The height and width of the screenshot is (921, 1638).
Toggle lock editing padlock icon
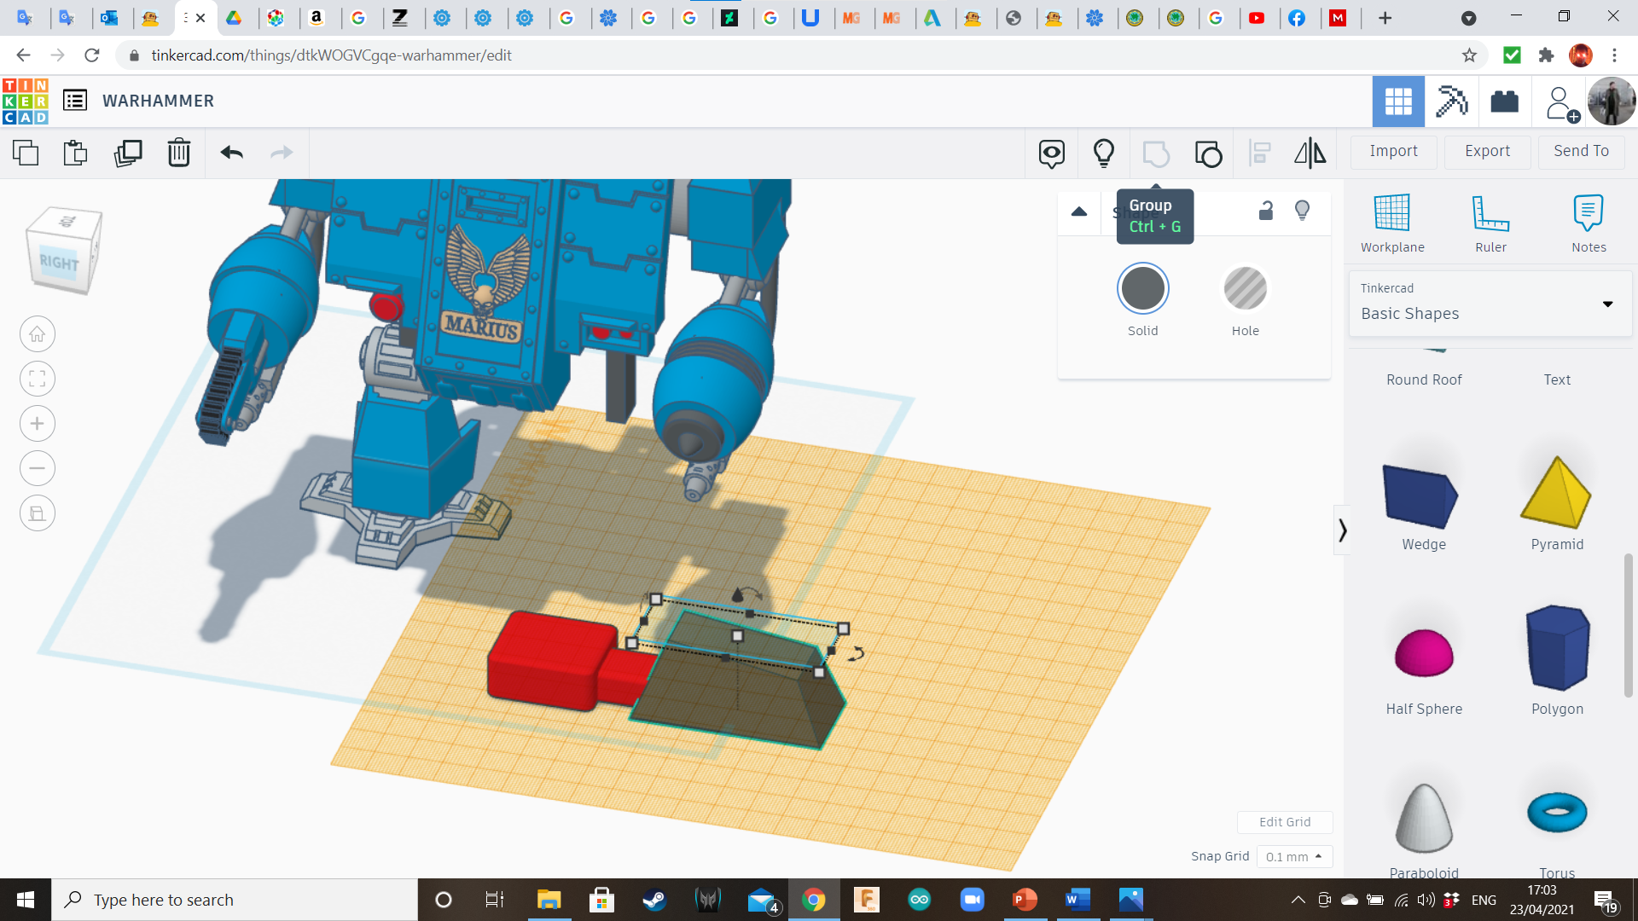pos(1266,211)
